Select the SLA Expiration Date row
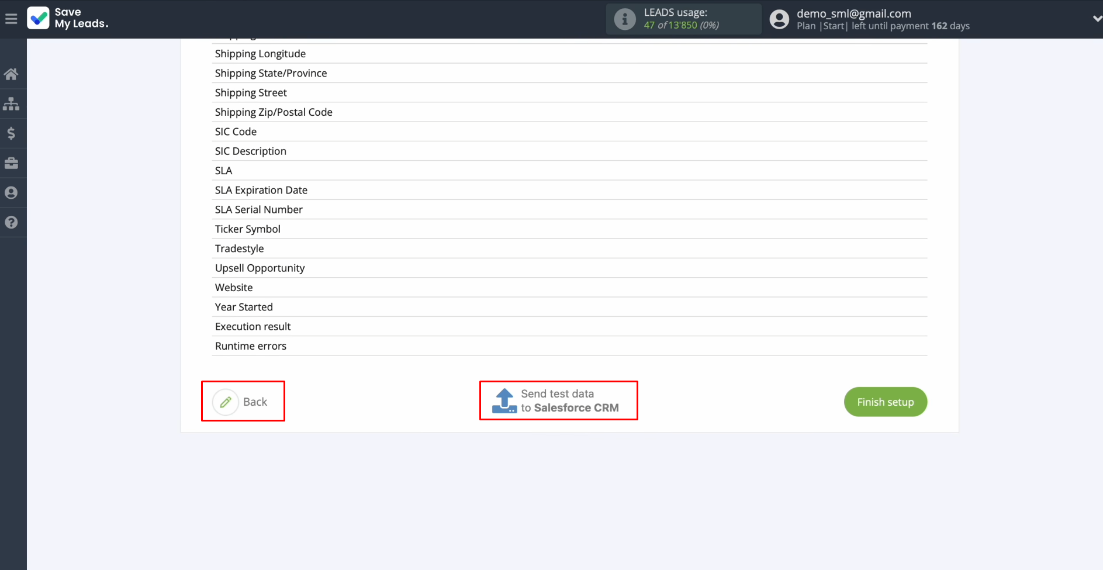The image size is (1103, 570). (x=569, y=190)
